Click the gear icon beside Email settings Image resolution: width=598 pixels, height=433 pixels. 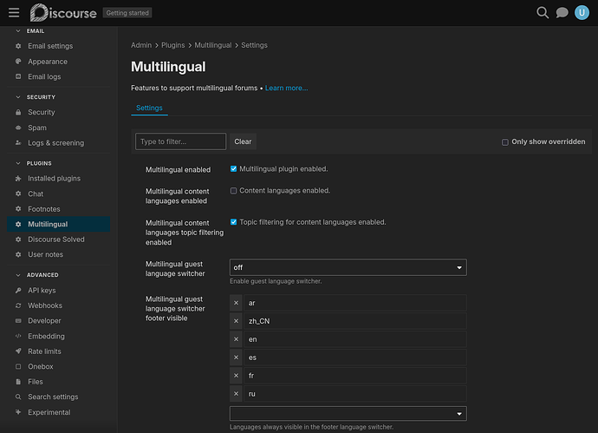point(18,46)
